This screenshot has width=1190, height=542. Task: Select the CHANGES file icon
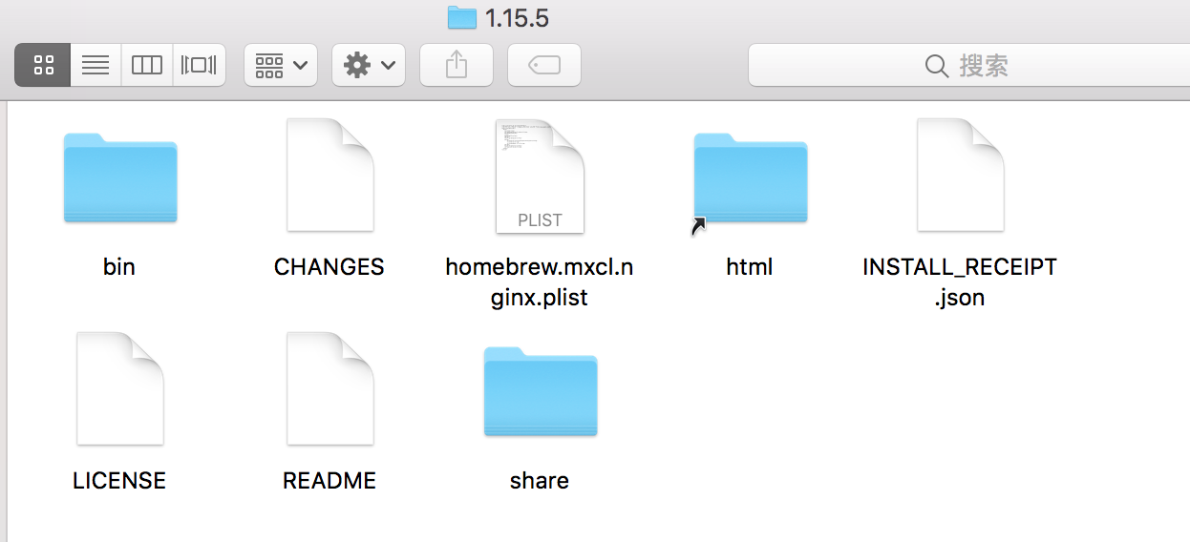(329, 175)
